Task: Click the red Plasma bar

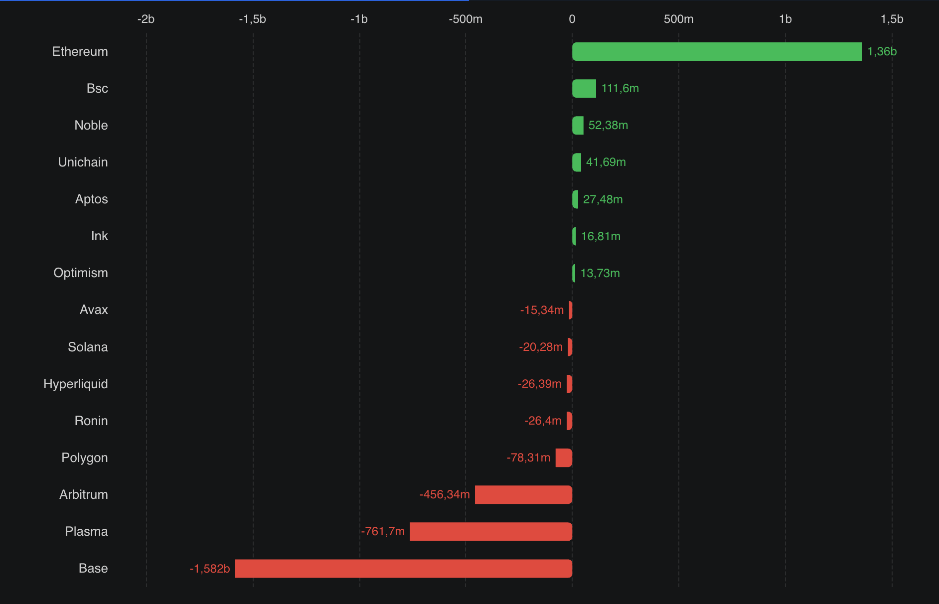Action: point(490,532)
